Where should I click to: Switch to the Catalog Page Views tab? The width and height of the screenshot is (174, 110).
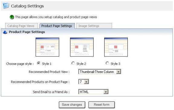pos(21,26)
